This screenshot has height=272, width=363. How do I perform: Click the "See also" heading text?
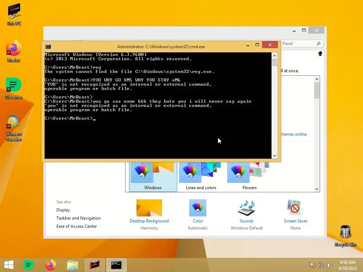pos(64,202)
